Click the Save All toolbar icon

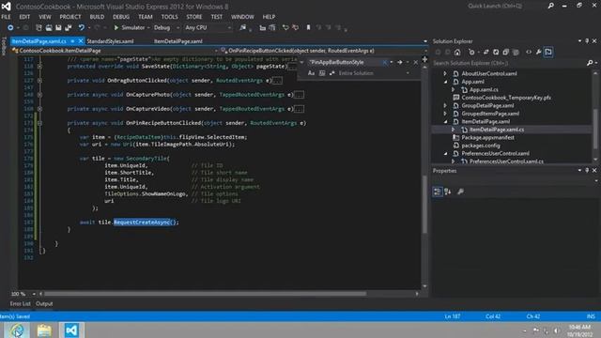pos(69,27)
